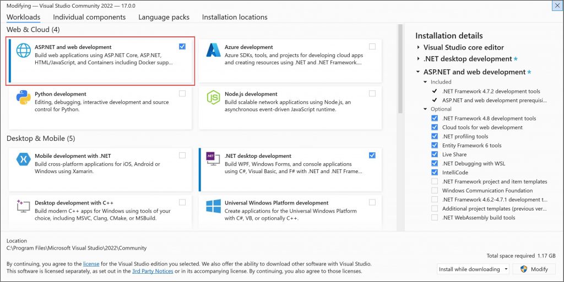Click the Python development logo icon

coord(23,97)
